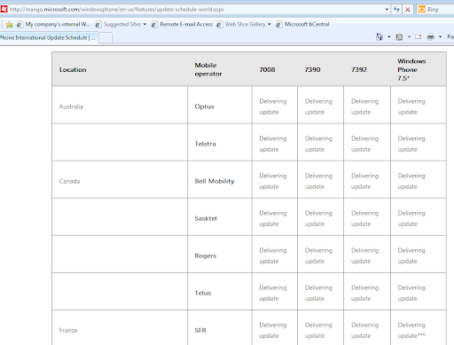Viewport: 454px width, 345px height.
Task: Open the Remote E-mail Access favorite
Action: (x=182, y=25)
